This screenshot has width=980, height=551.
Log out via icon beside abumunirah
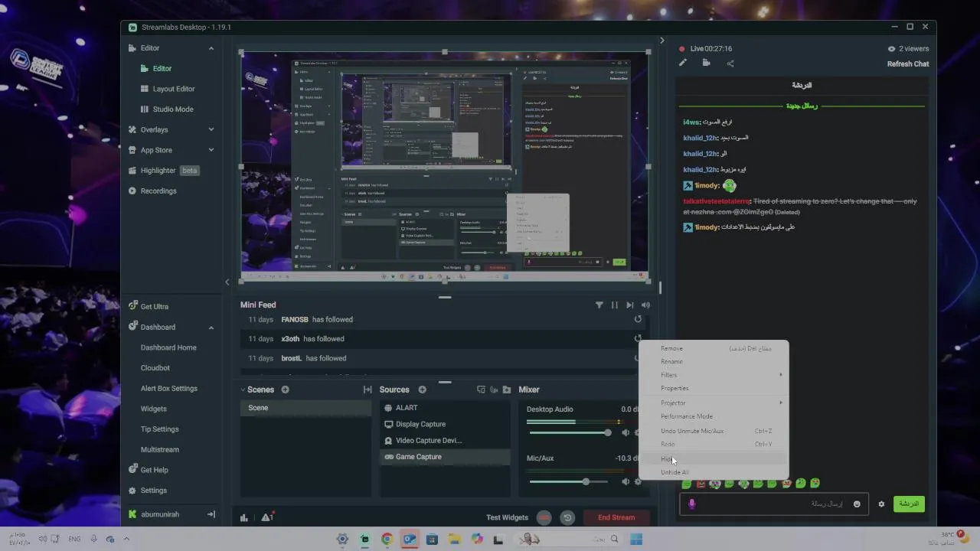pos(211,514)
